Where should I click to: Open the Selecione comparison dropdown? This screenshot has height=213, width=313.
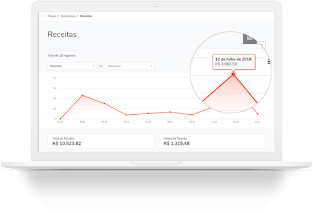coord(130,66)
